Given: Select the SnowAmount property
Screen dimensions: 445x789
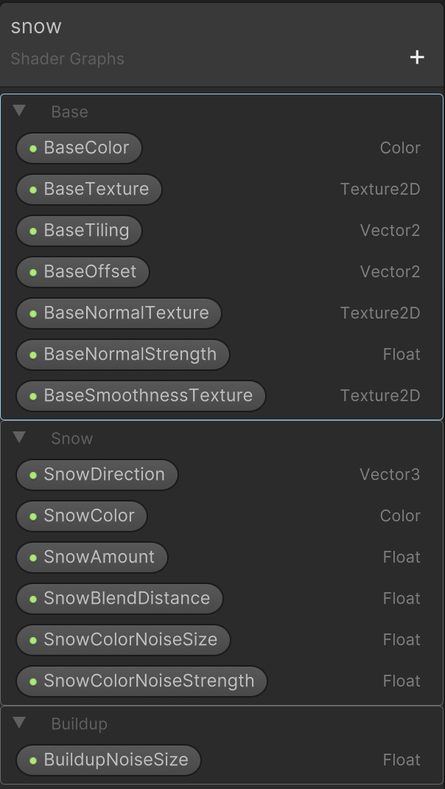Looking at the screenshot, I should (92, 557).
